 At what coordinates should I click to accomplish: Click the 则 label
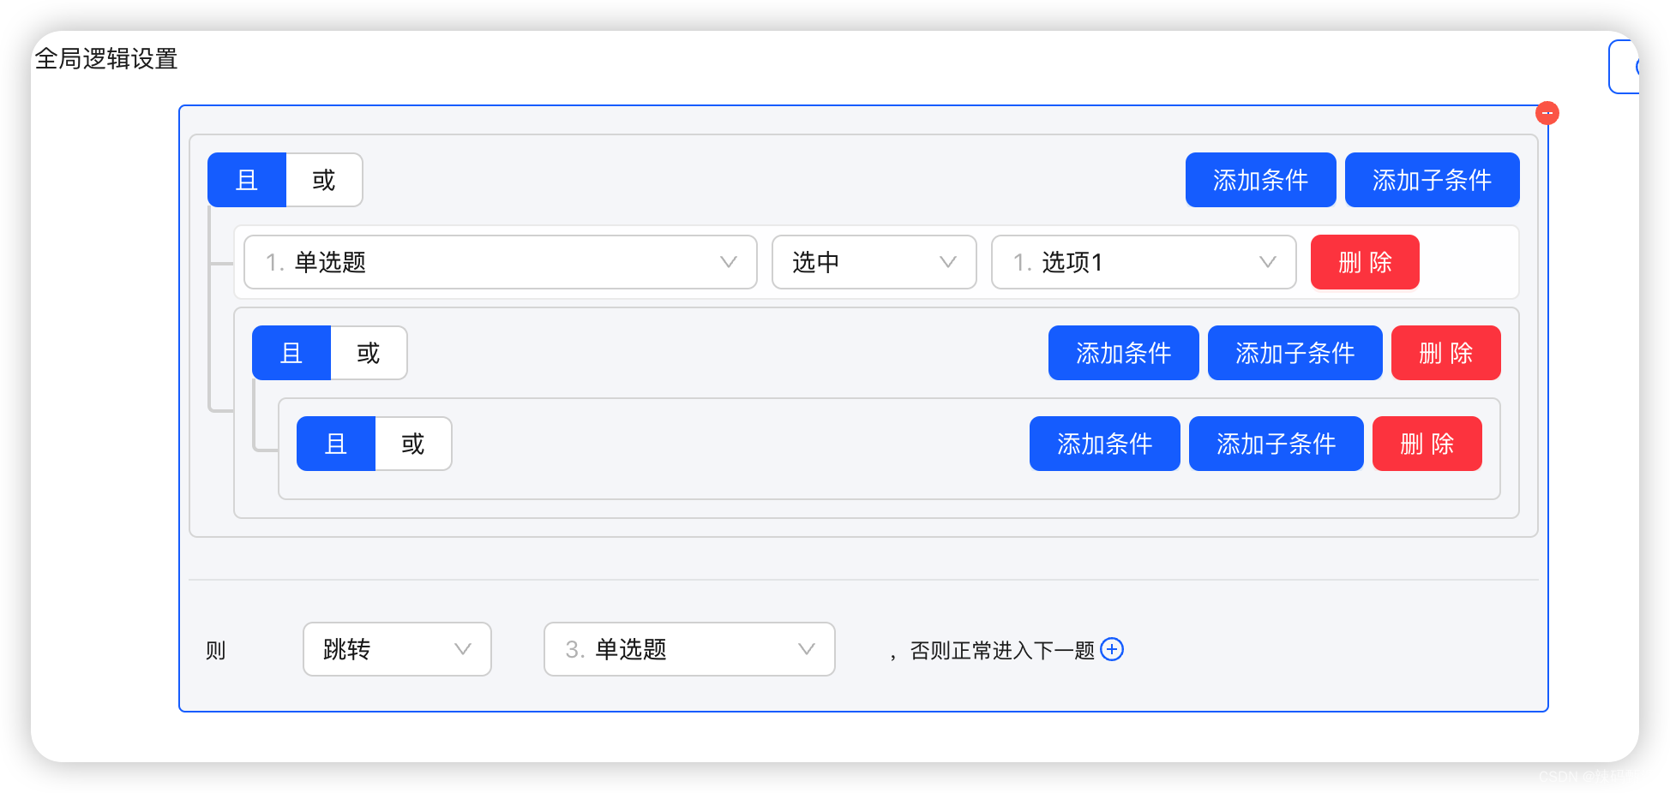point(215,650)
